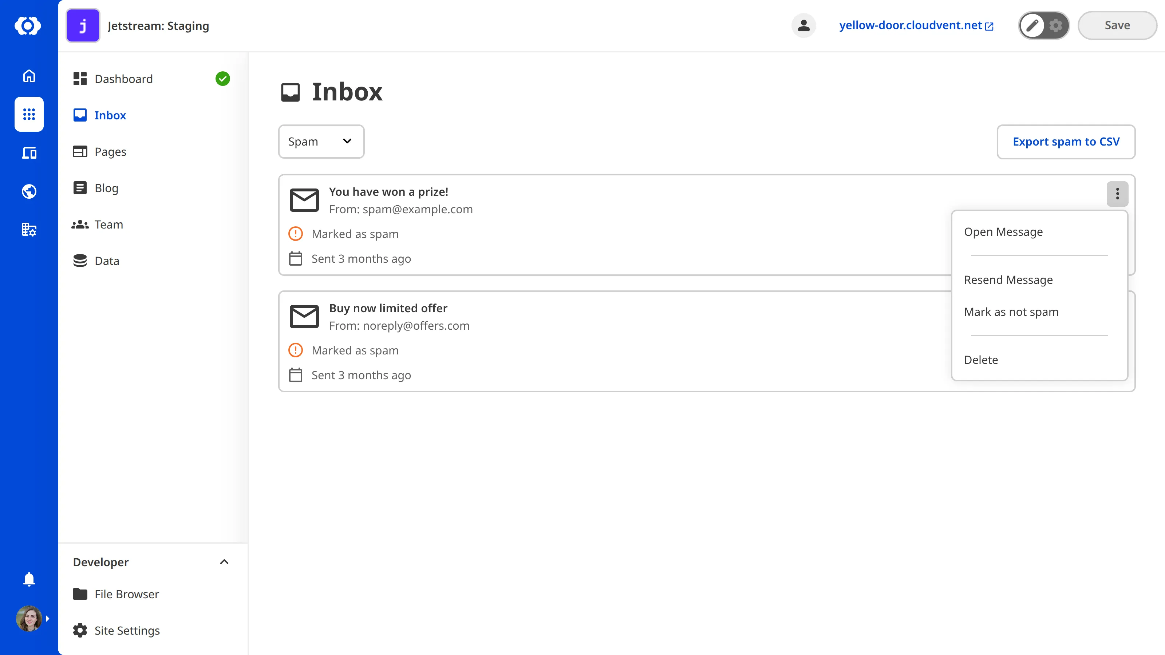Open Site Settings via the gear icon

pyautogui.click(x=127, y=630)
